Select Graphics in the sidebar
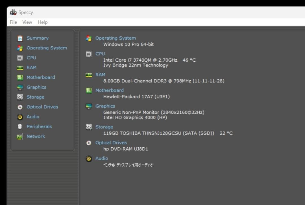 36,87
